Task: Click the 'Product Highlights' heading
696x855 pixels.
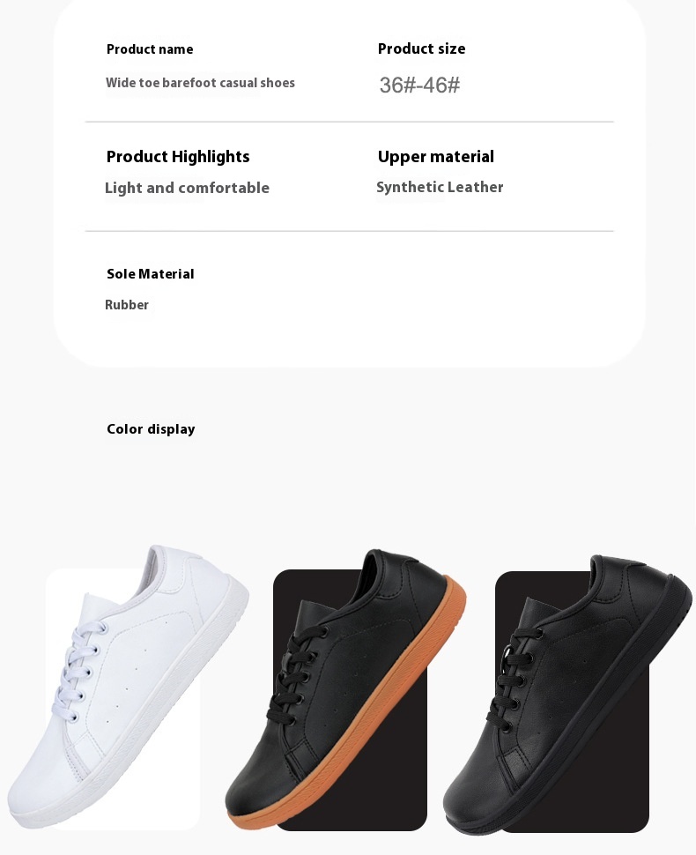Action: (x=178, y=157)
